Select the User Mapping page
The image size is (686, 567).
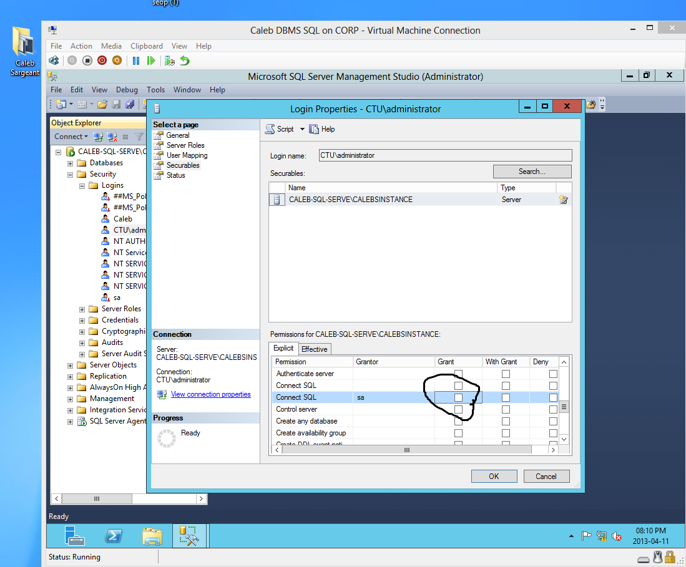tap(187, 155)
